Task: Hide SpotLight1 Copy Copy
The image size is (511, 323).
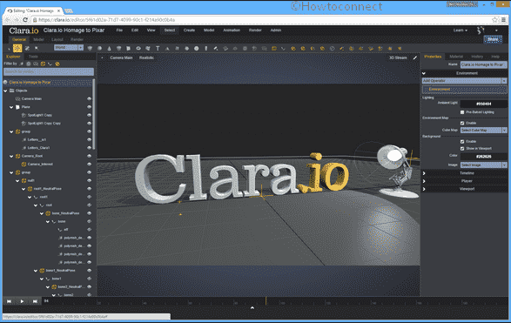Action: point(89,124)
